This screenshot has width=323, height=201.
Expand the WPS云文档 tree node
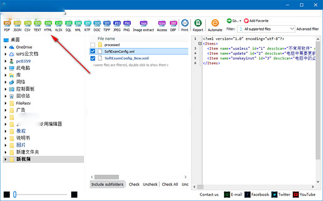[x=5, y=54]
